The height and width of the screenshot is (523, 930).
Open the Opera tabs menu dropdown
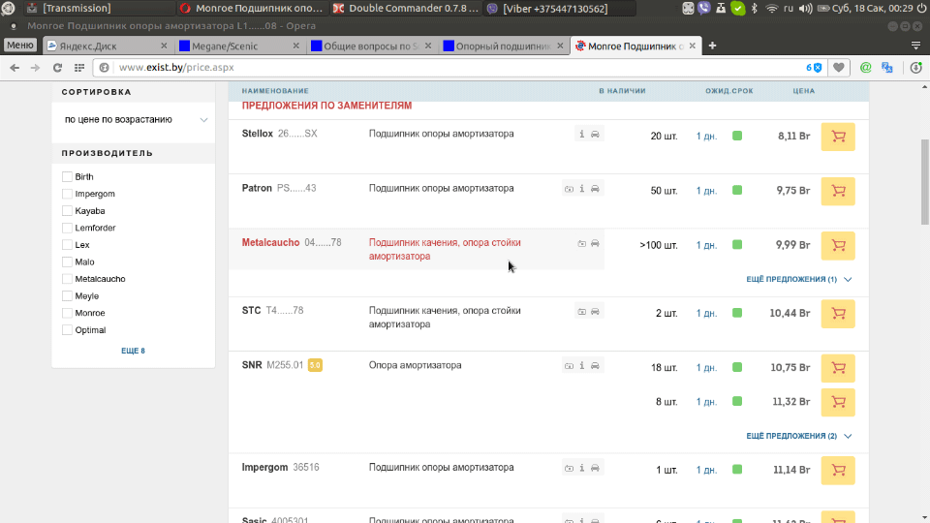915,46
